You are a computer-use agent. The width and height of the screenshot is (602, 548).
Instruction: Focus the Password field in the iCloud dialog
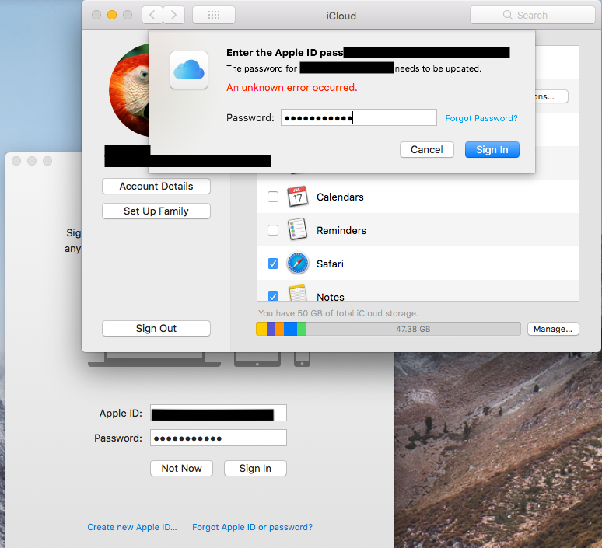(359, 117)
